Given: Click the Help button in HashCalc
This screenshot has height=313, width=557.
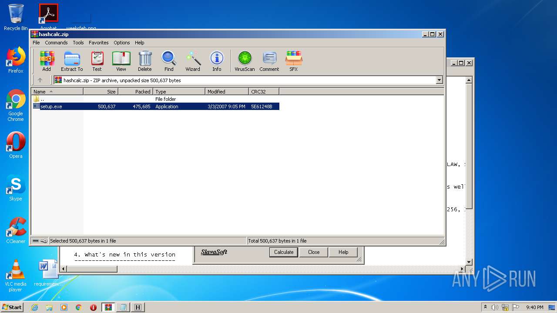Looking at the screenshot, I should [343, 252].
